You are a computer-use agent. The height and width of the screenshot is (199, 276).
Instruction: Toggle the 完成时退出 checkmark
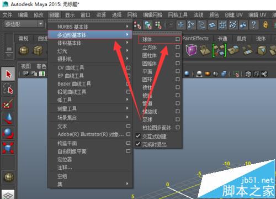tap(138, 144)
